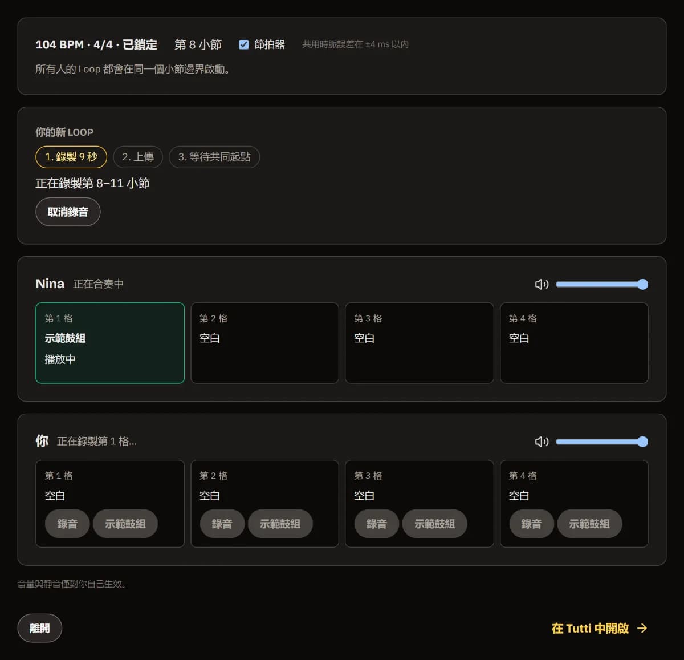Mute Nina's track with the speaker icon
This screenshot has height=660, width=684.
(541, 284)
